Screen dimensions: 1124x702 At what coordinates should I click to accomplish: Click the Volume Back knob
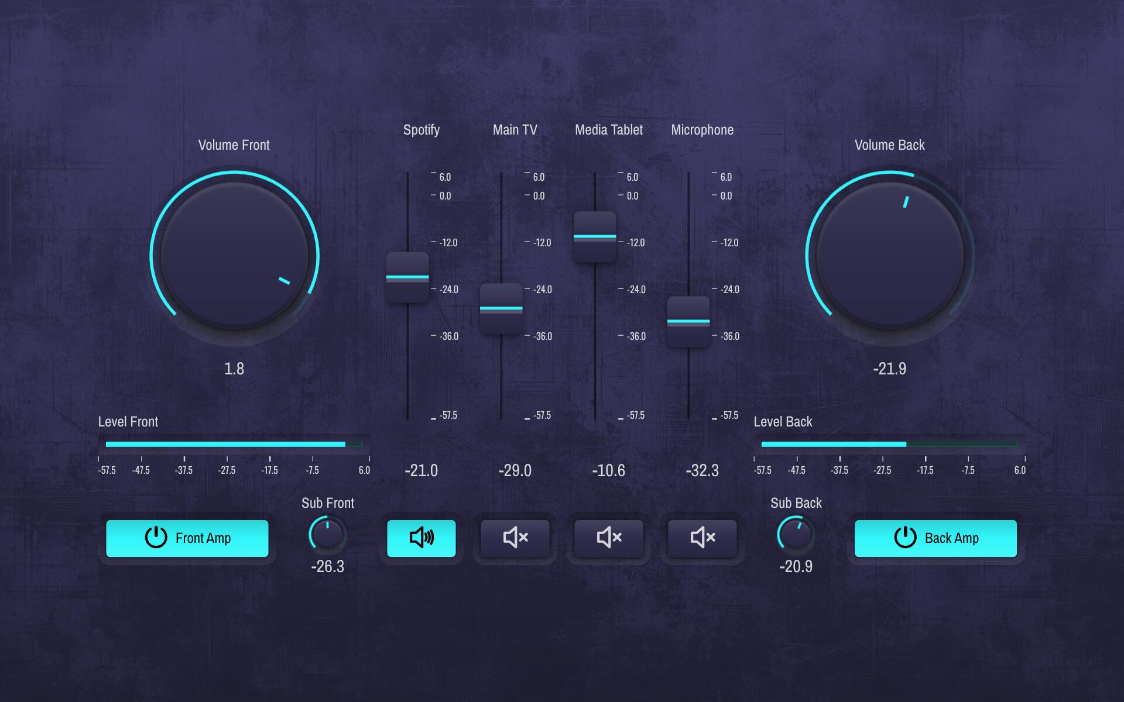(889, 255)
